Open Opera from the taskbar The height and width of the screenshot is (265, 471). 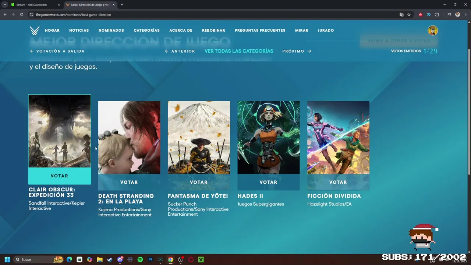[x=191, y=259]
